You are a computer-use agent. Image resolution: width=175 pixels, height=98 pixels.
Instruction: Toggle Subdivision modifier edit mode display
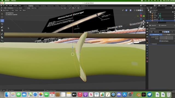[x=165, y=32]
